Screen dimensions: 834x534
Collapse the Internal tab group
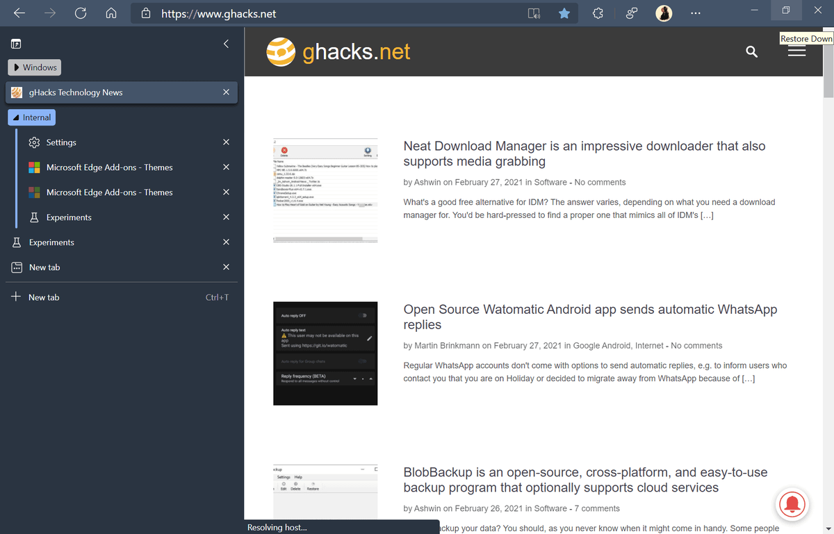point(31,117)
